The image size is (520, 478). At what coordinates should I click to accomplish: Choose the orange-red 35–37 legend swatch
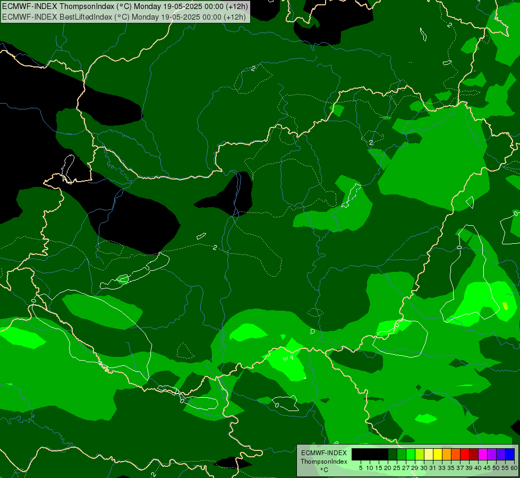pos(456,454)
